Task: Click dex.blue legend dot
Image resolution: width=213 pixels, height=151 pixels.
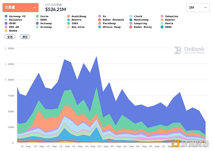Action: click(69, 27)
